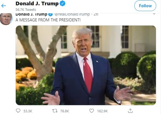Click the 56.7K Tweets label
The width and height of the screenshot is (162, 114).
point(26,10)
